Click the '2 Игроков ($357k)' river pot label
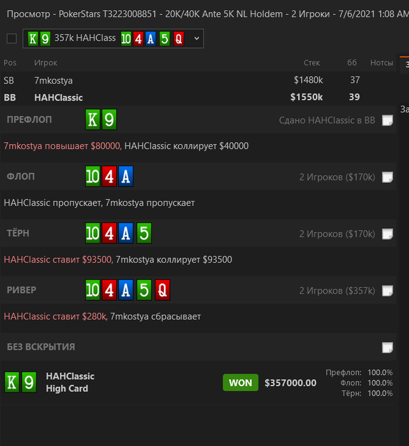The height and width of the screenshot is (446, 409). click(x=337, y=291)
